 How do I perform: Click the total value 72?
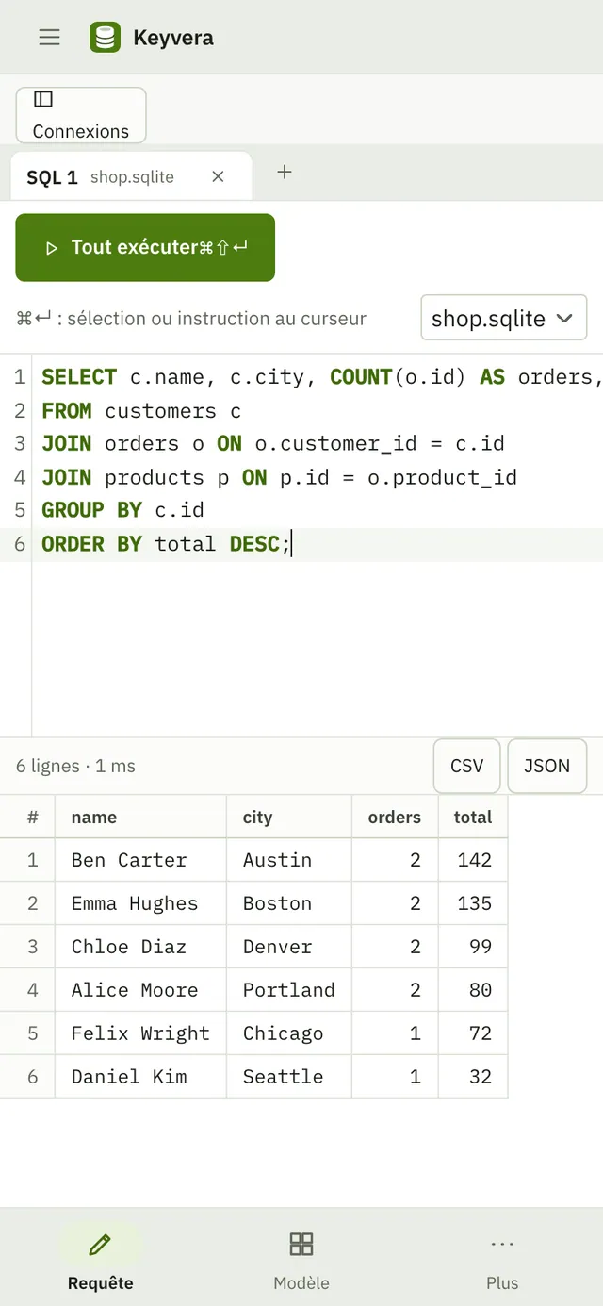[473, 1033]
